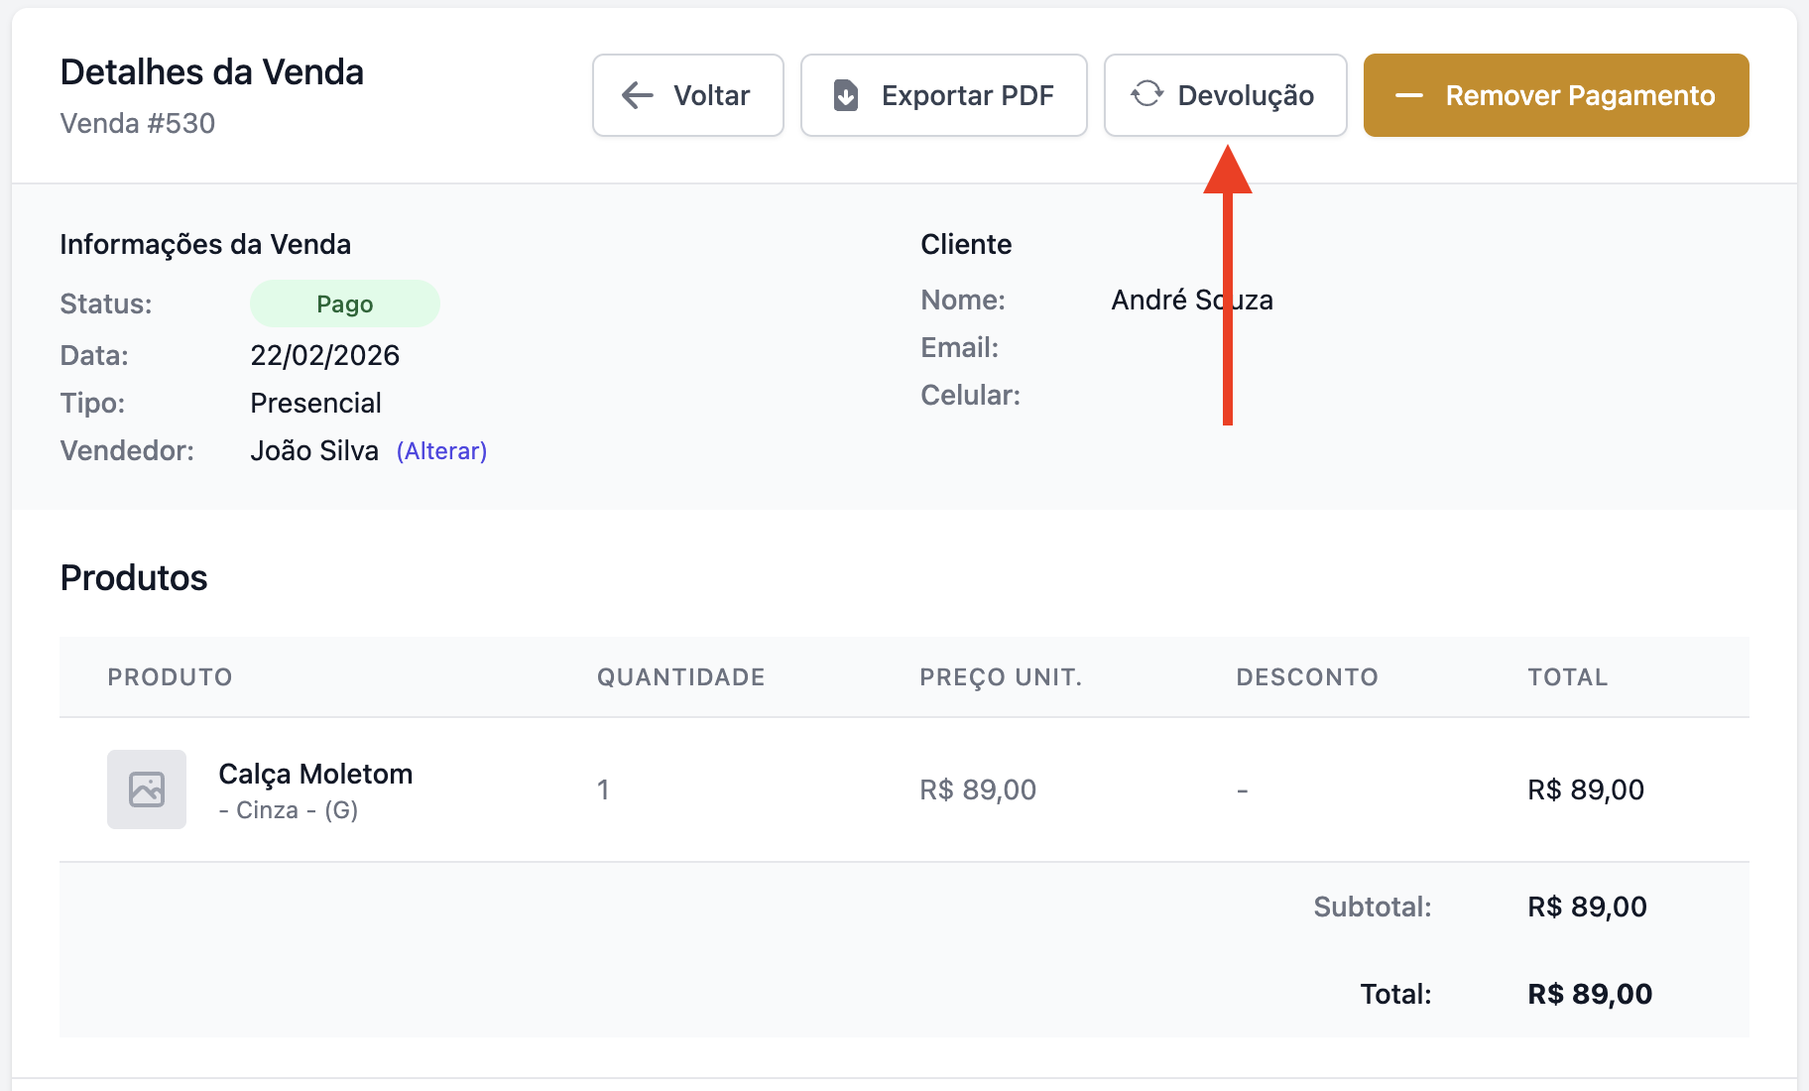This screenshot has width=1809, height=1091.
Task: Click the Venda #530 subtitle
Action: [137, 124]
